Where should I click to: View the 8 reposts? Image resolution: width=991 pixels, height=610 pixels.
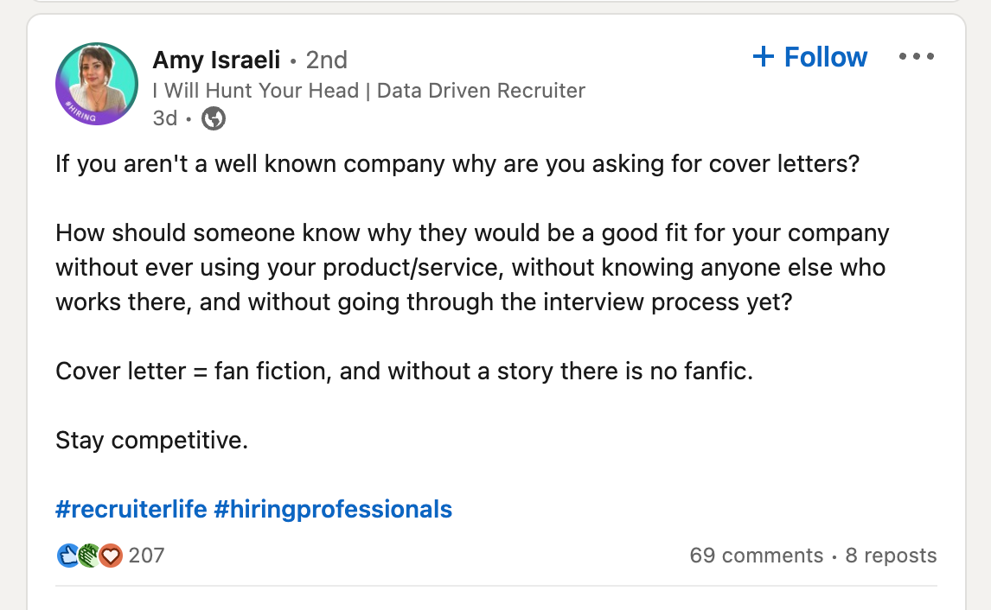(891, 556)
